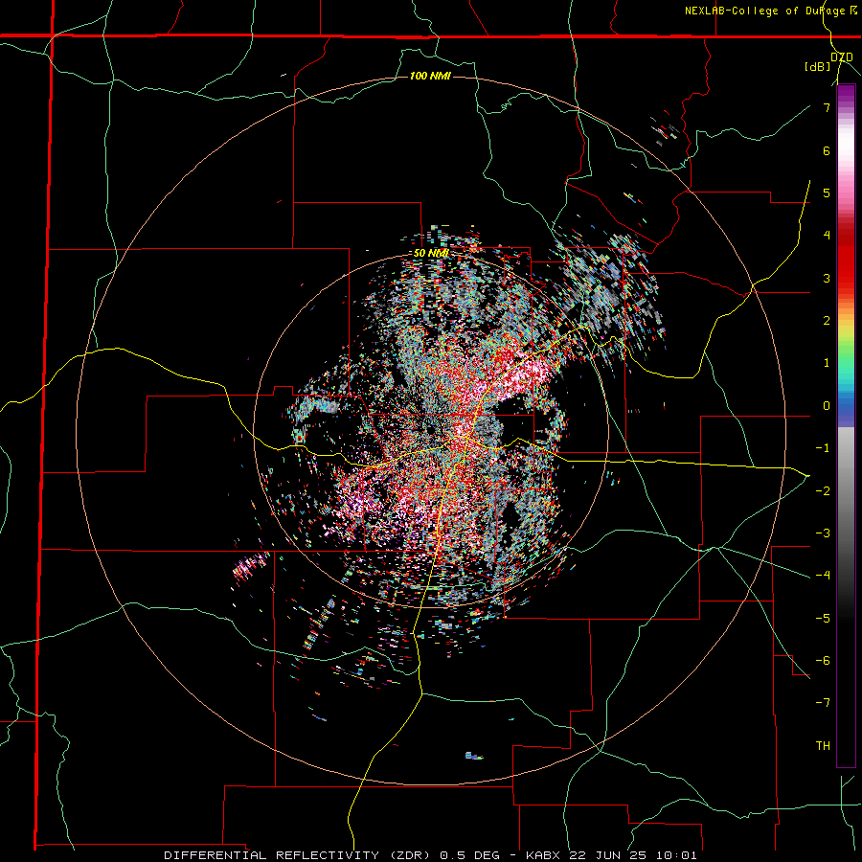Click the 2 dB tick label on the scale
Image resolution: width=862 pixels, height=862 pixels.
coord(827,321)
